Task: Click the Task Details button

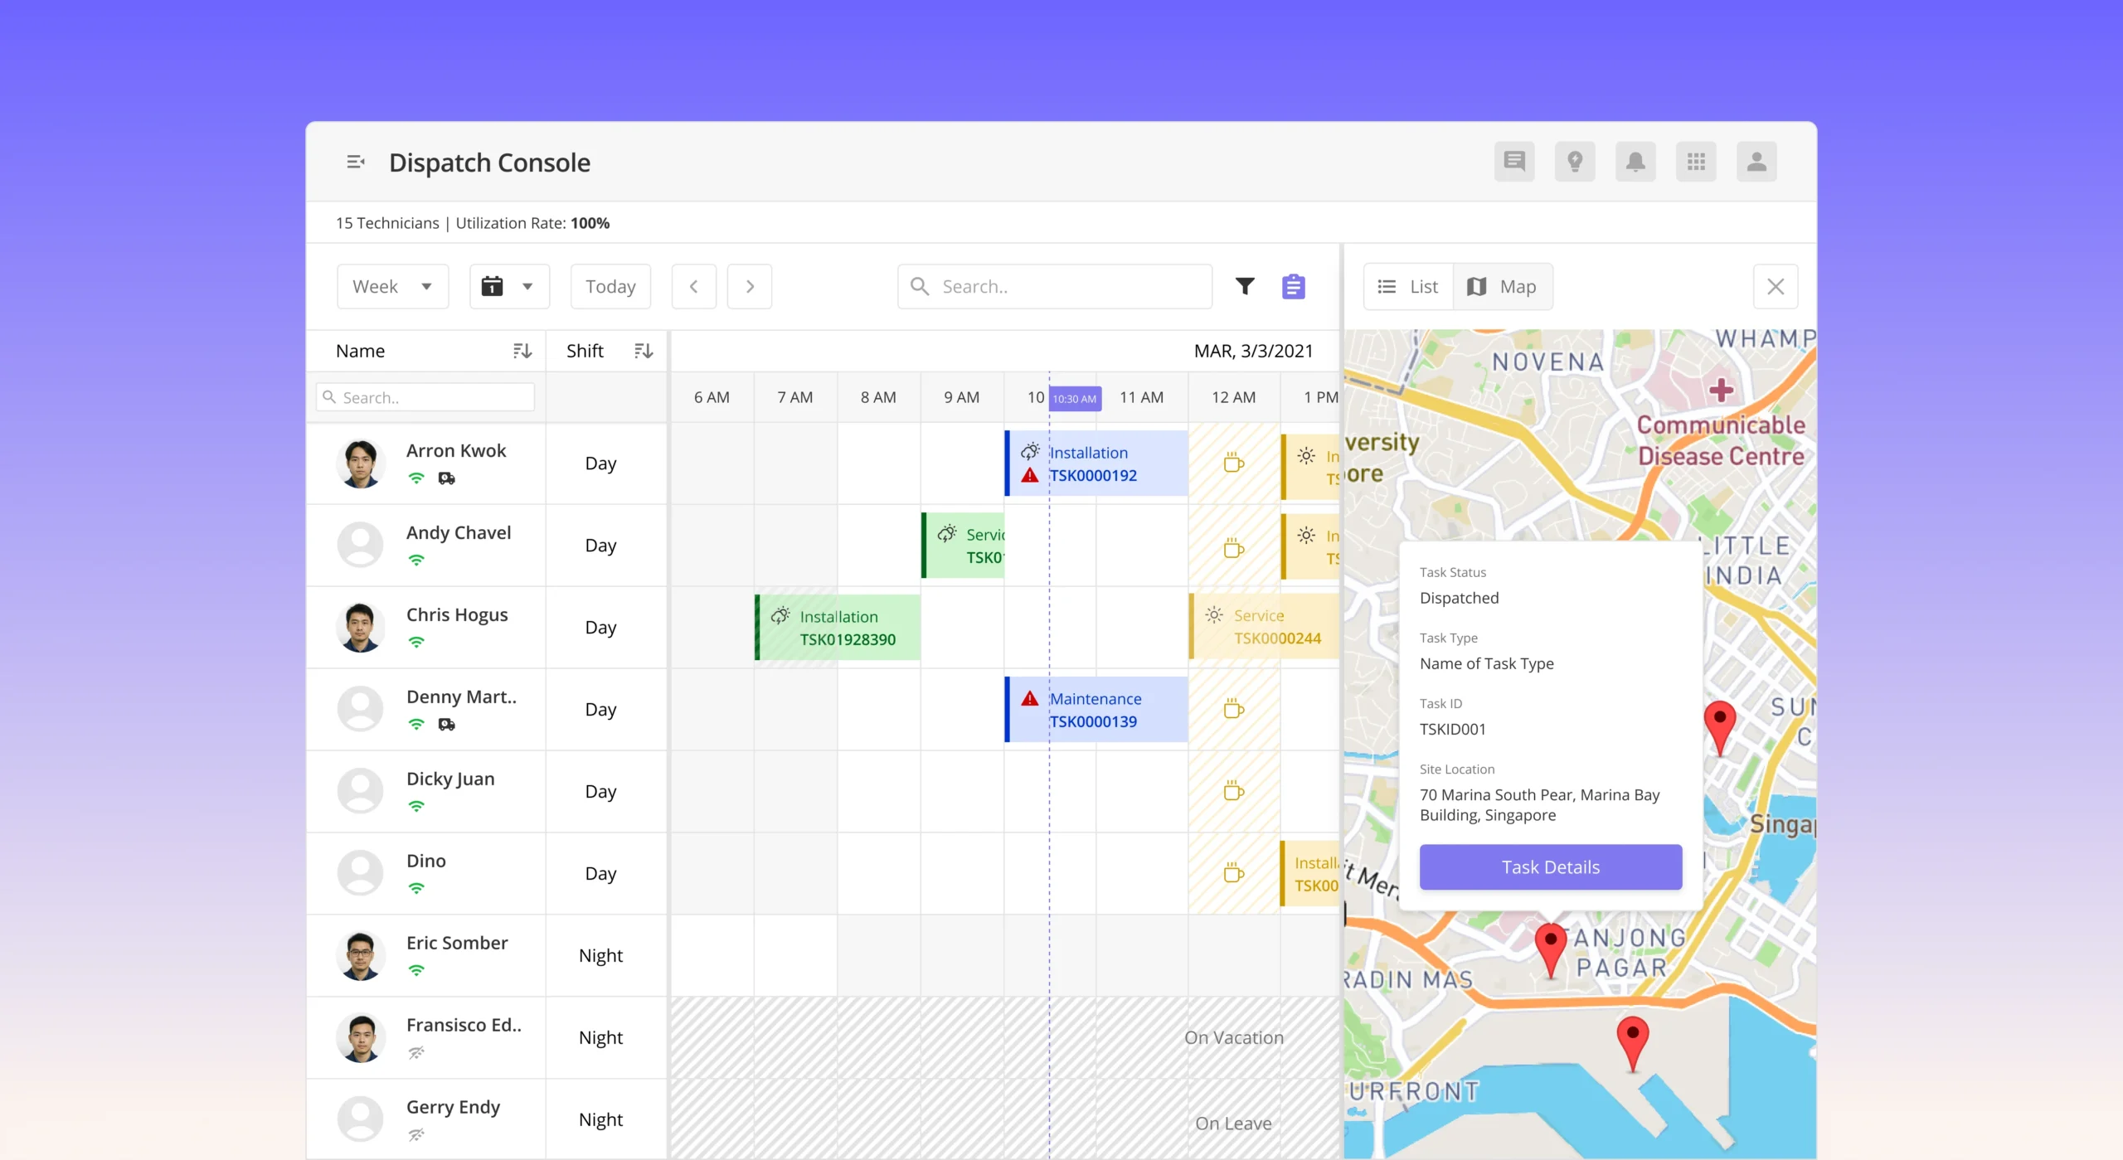Action: (1551, 866)
